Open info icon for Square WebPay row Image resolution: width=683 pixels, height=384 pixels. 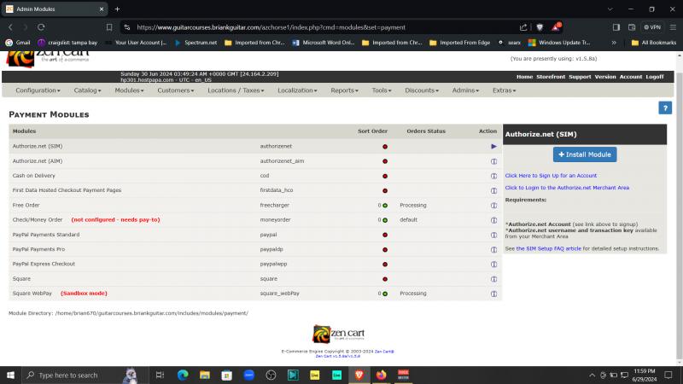tap(493, 294)
